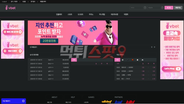Image resolution: width=184 pixels, height=104 pixels.
Task: Click the Telegram channel banner button
Action: [x=13, y=32]
